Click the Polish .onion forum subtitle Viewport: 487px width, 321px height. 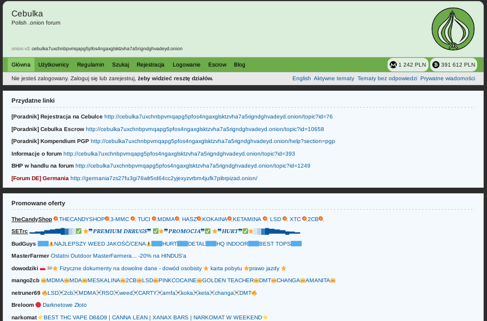click(x=36, y=22)
